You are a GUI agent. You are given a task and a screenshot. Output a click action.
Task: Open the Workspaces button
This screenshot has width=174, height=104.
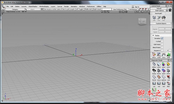pyautogui.click(x=133, y=10)
